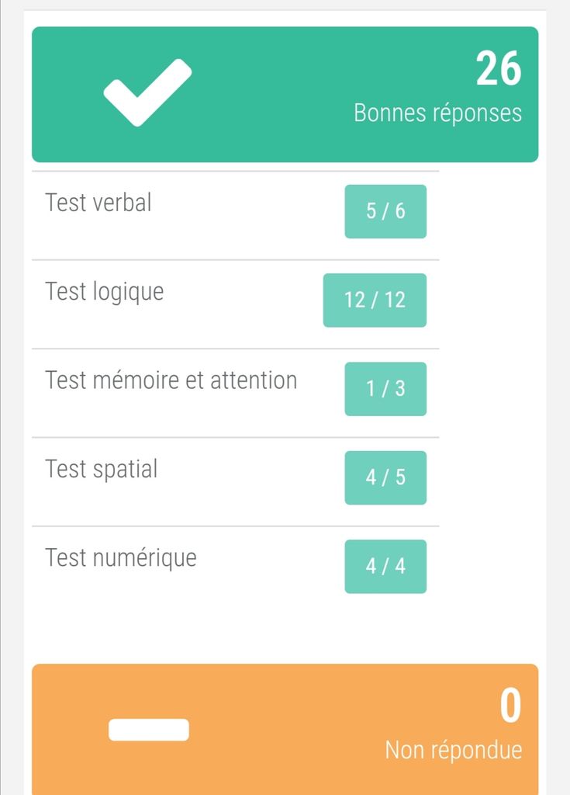Viewport: 570px width, 795px height.
Task: Open the Test verbal row label
Action: [98, 203]
